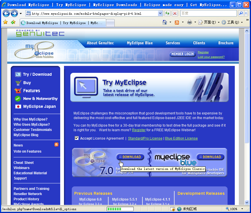Open the Customer Testimonials link
Image resolution: width=251 pixels, height=213 pixels.
(33, 129)
